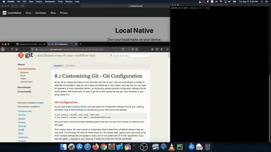This screenshot has height=152, width=271.
Task: Launch PyCharm from the Dock
Action: 180,147
